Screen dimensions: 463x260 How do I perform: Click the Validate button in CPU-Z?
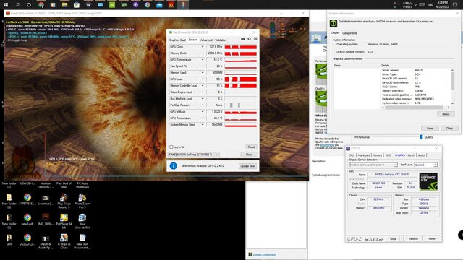pos(413,238)
